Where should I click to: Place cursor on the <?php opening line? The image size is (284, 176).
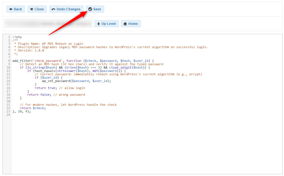coord(17,37)
